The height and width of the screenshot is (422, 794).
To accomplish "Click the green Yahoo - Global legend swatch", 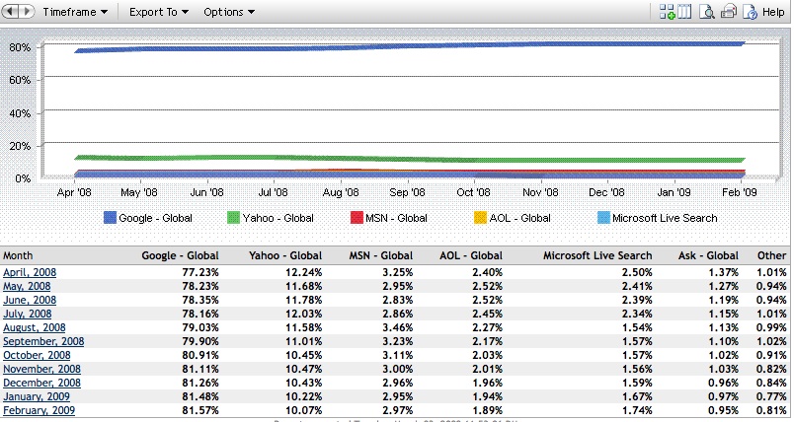I will click(x=233, y=218).
